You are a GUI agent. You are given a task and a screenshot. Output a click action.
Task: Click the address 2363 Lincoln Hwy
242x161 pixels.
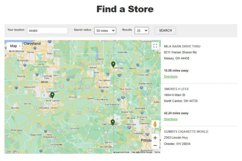tap(176, 138)
